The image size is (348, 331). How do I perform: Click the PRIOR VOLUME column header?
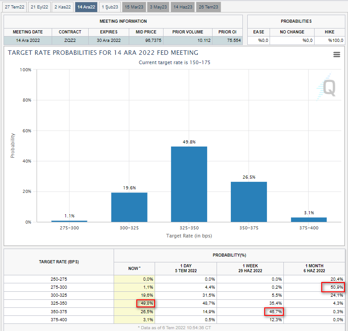[x=188, y=32]
